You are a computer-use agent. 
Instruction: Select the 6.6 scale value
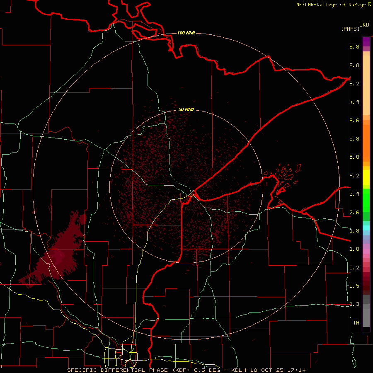click(354, 120)
